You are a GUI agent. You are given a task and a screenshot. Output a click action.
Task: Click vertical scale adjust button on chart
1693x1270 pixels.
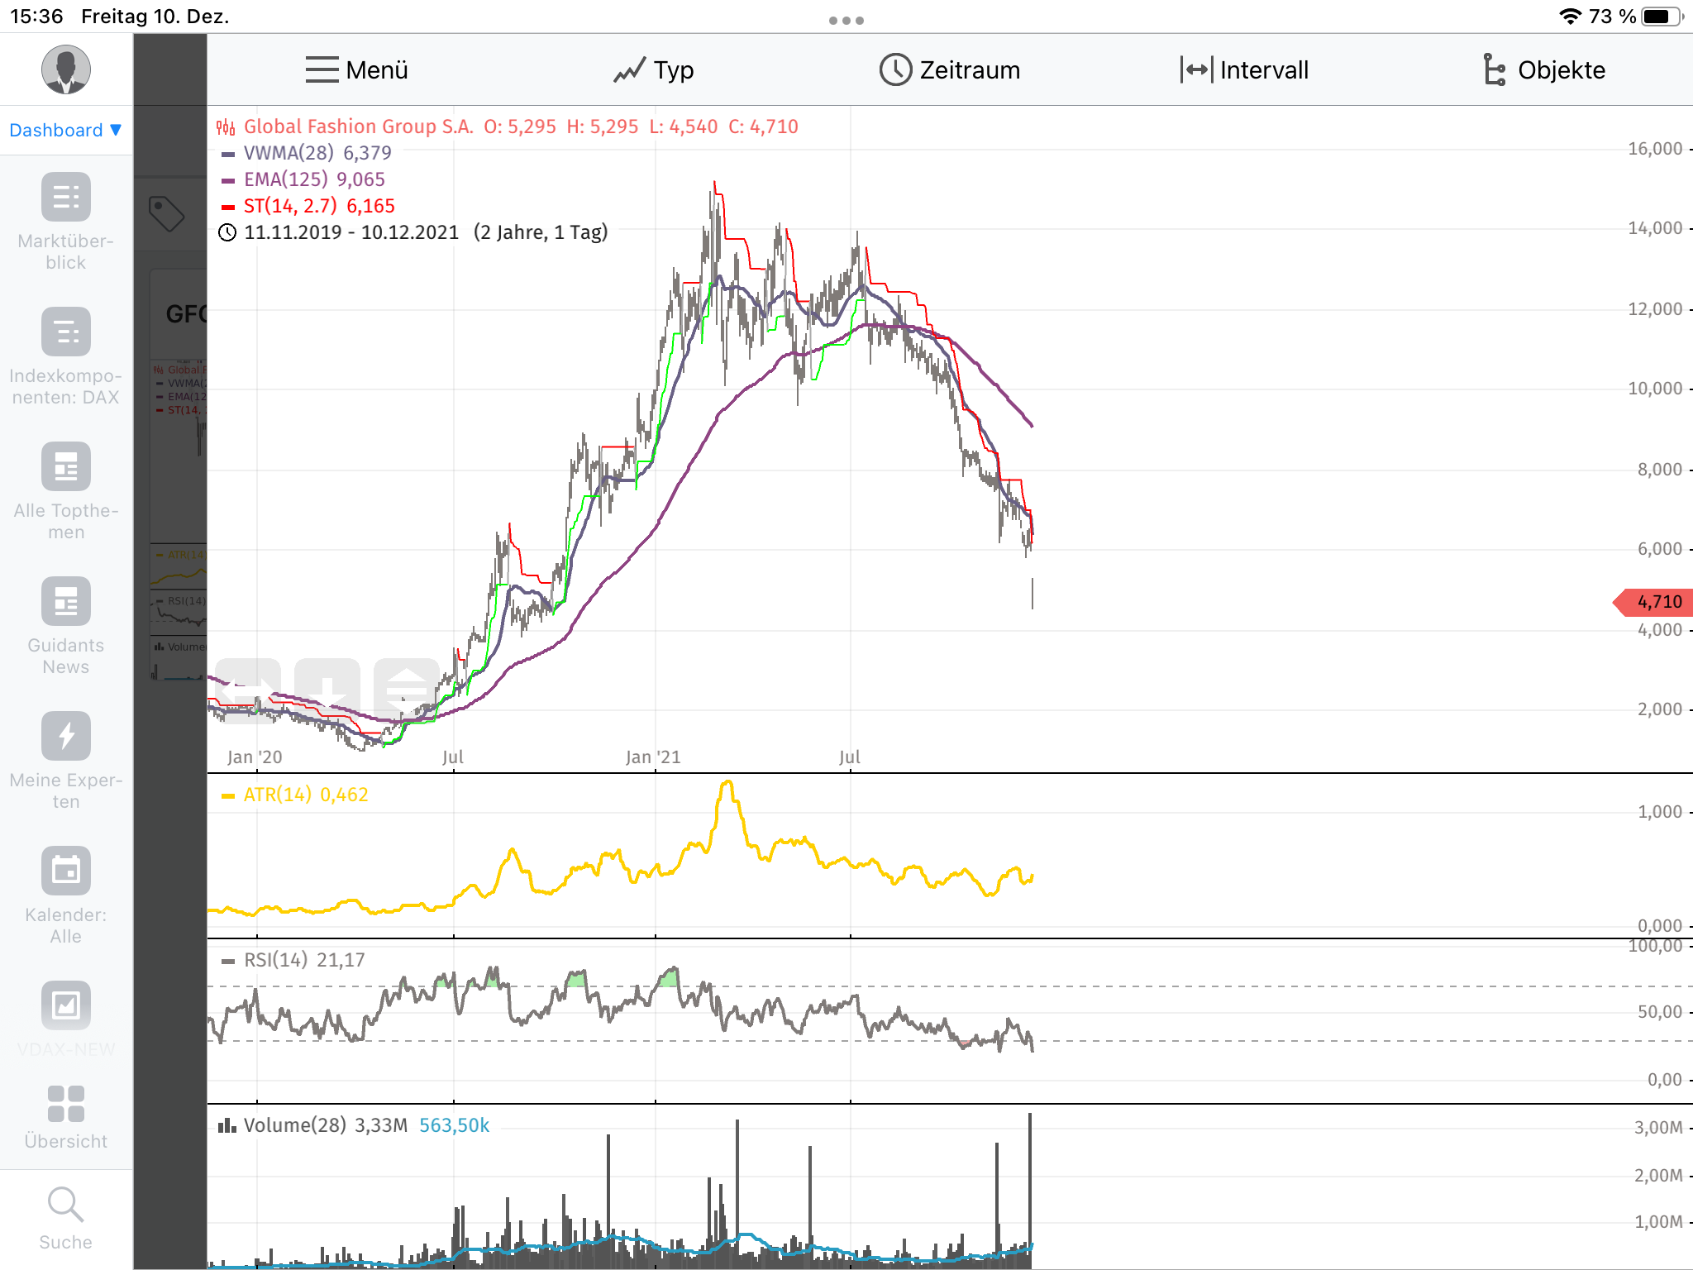click(406, 690)
